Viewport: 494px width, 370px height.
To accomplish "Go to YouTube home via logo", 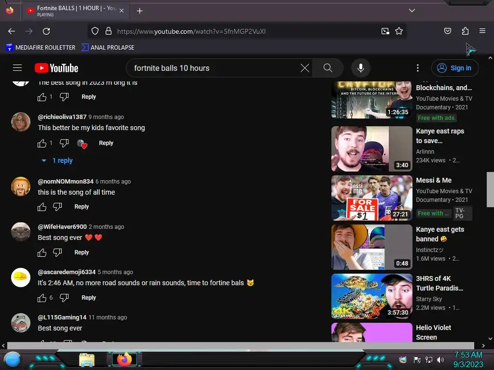I will 56,68.
